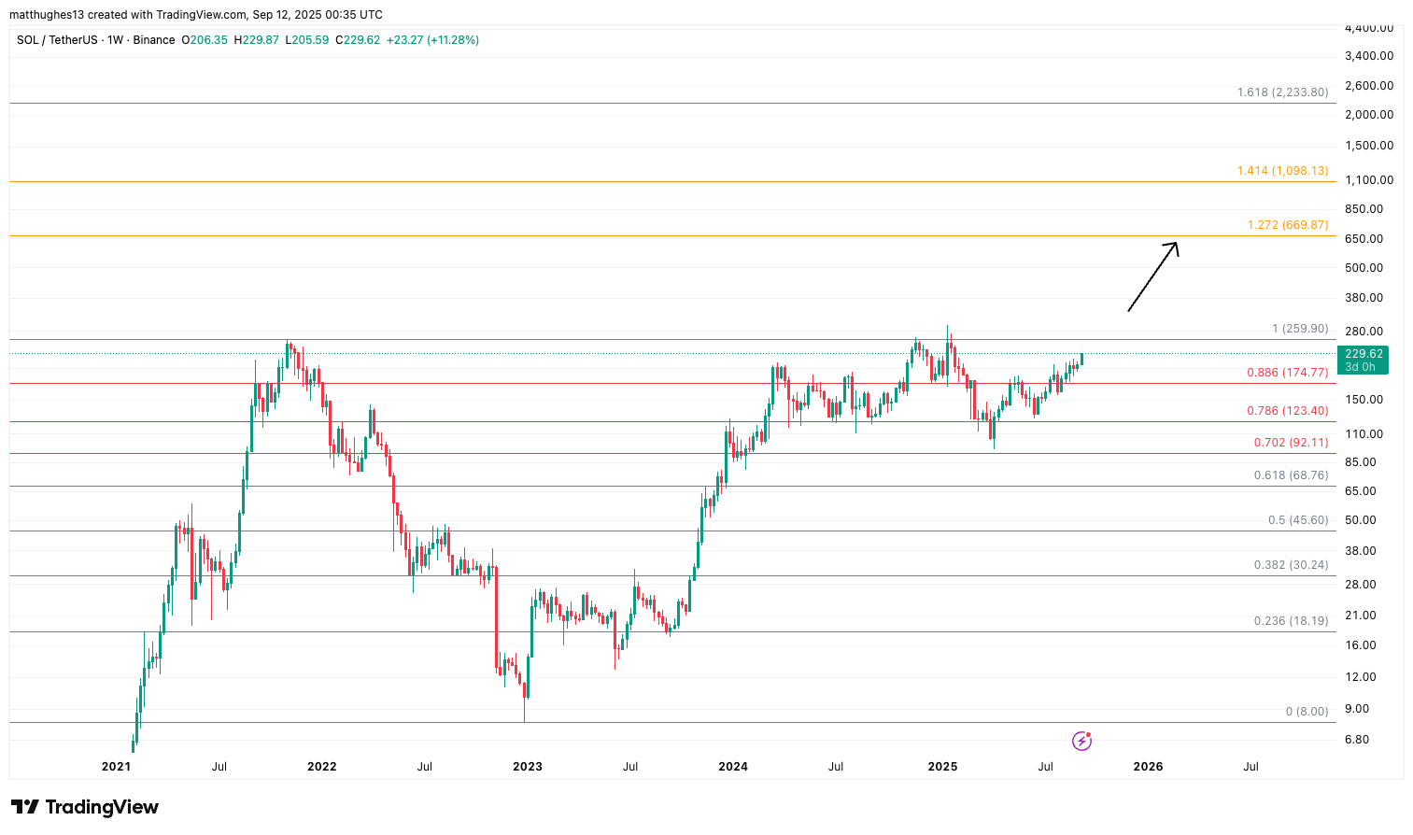This screenshot has width=1413, height=835.
Task: Click 12.00 on the price axis
Action: click(1361, 677)
